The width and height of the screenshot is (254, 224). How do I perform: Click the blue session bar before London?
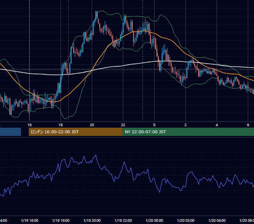(10, 132)
